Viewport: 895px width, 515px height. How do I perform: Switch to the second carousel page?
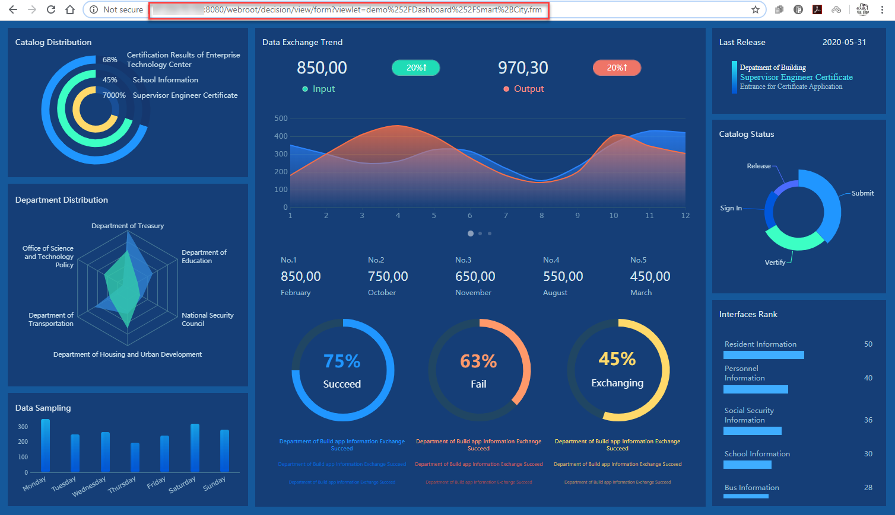[480, 233]
